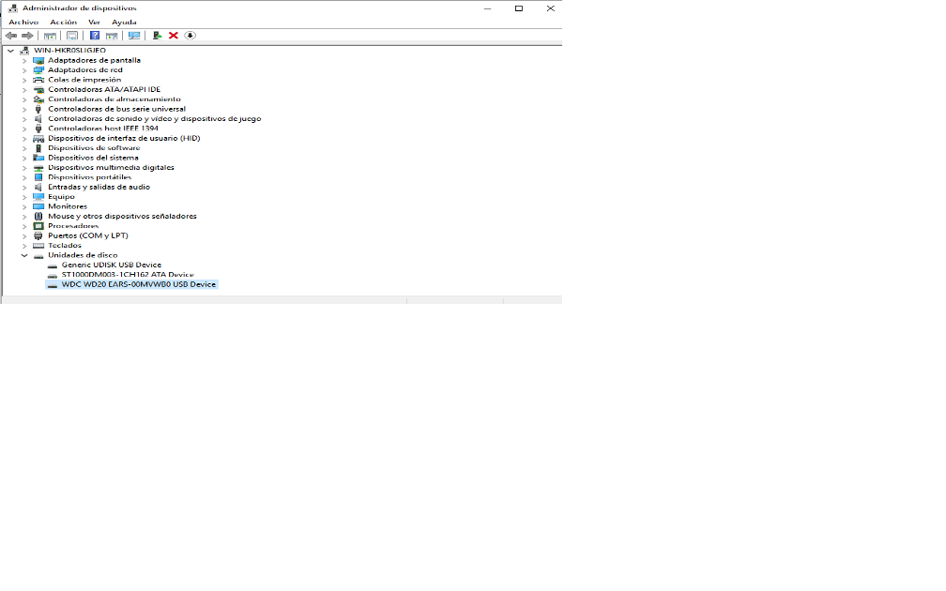Scan for hardware changes monitor icon
Screen dimensions: 946x591
[x=134, y=36]
